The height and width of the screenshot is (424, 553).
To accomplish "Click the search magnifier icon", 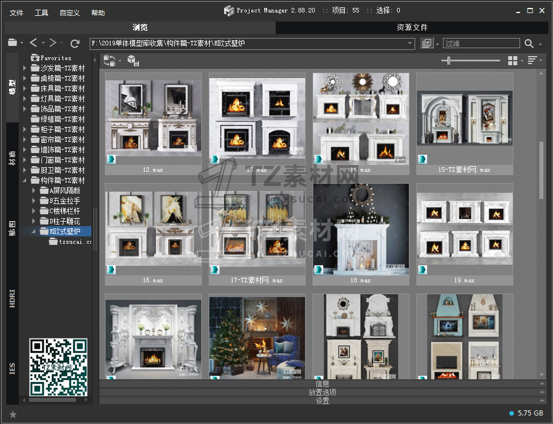I will coord(529,44).
